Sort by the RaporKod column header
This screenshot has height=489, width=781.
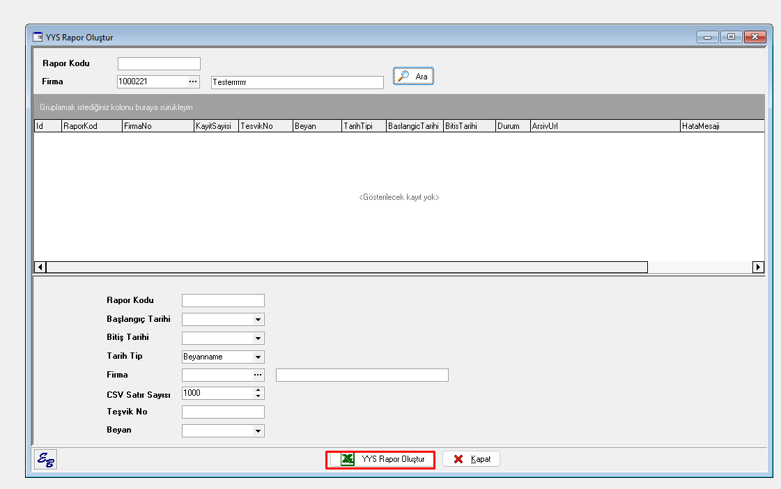tap(91, 127)
